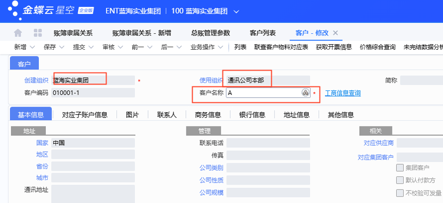The width and height of the screenshot is (443, 203).
Task: Click the 传真 input field
Action: [268, 155]
